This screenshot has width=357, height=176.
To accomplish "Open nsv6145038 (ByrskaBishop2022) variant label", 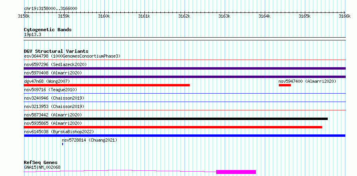I will [59, 132].
